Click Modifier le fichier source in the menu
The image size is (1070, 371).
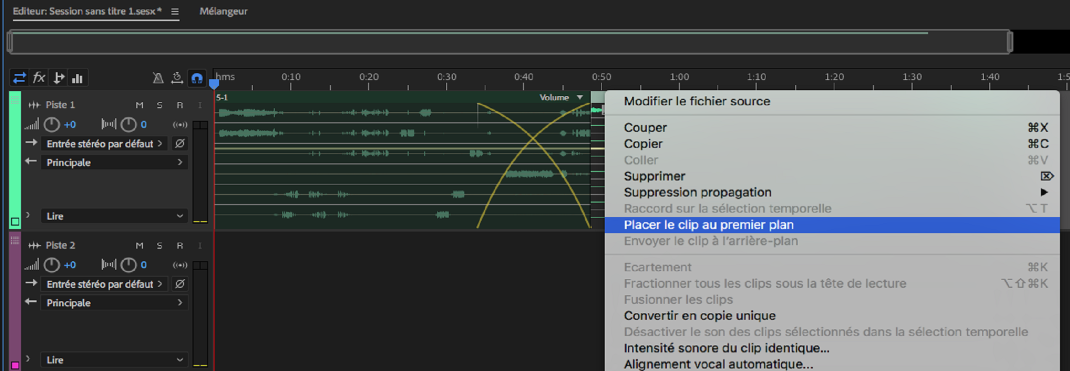(x=697, y=101)
